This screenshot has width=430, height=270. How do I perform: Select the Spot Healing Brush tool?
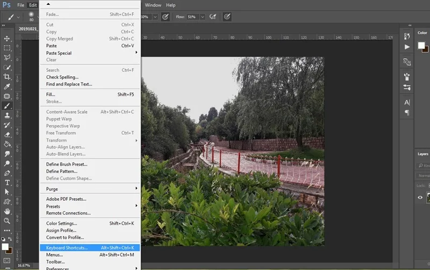(7, 96)
